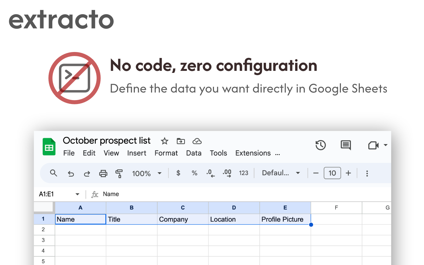Viewport: 424px width, 265px height.
Task: Increase font size with the plus stepper
Action: [x=348, y=173]
